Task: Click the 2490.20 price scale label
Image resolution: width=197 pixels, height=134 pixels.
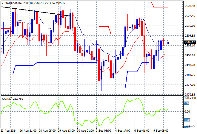Action: (190, 65)
